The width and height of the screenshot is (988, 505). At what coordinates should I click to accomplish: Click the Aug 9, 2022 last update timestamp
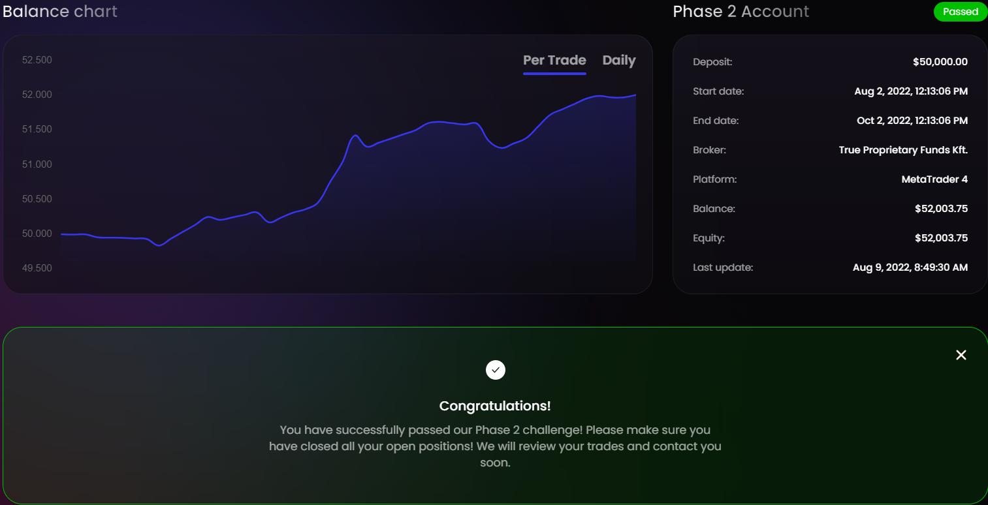910,268
